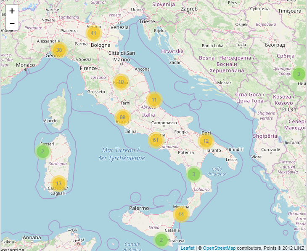307x251 pixels.
Task: Click the Firenze city label
Action: point(88,68)
